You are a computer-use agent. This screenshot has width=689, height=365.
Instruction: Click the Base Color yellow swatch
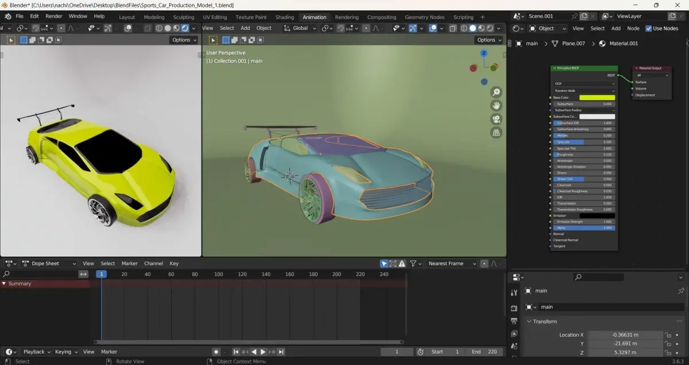coord(597,98)
